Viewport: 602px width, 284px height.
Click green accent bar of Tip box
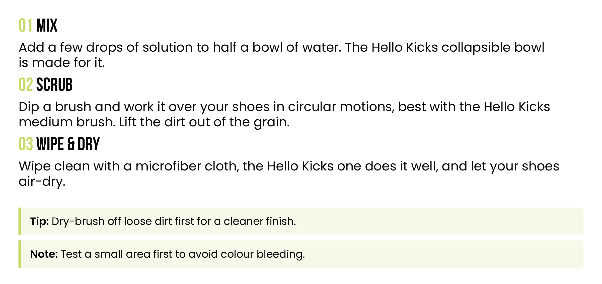(20, 221)
